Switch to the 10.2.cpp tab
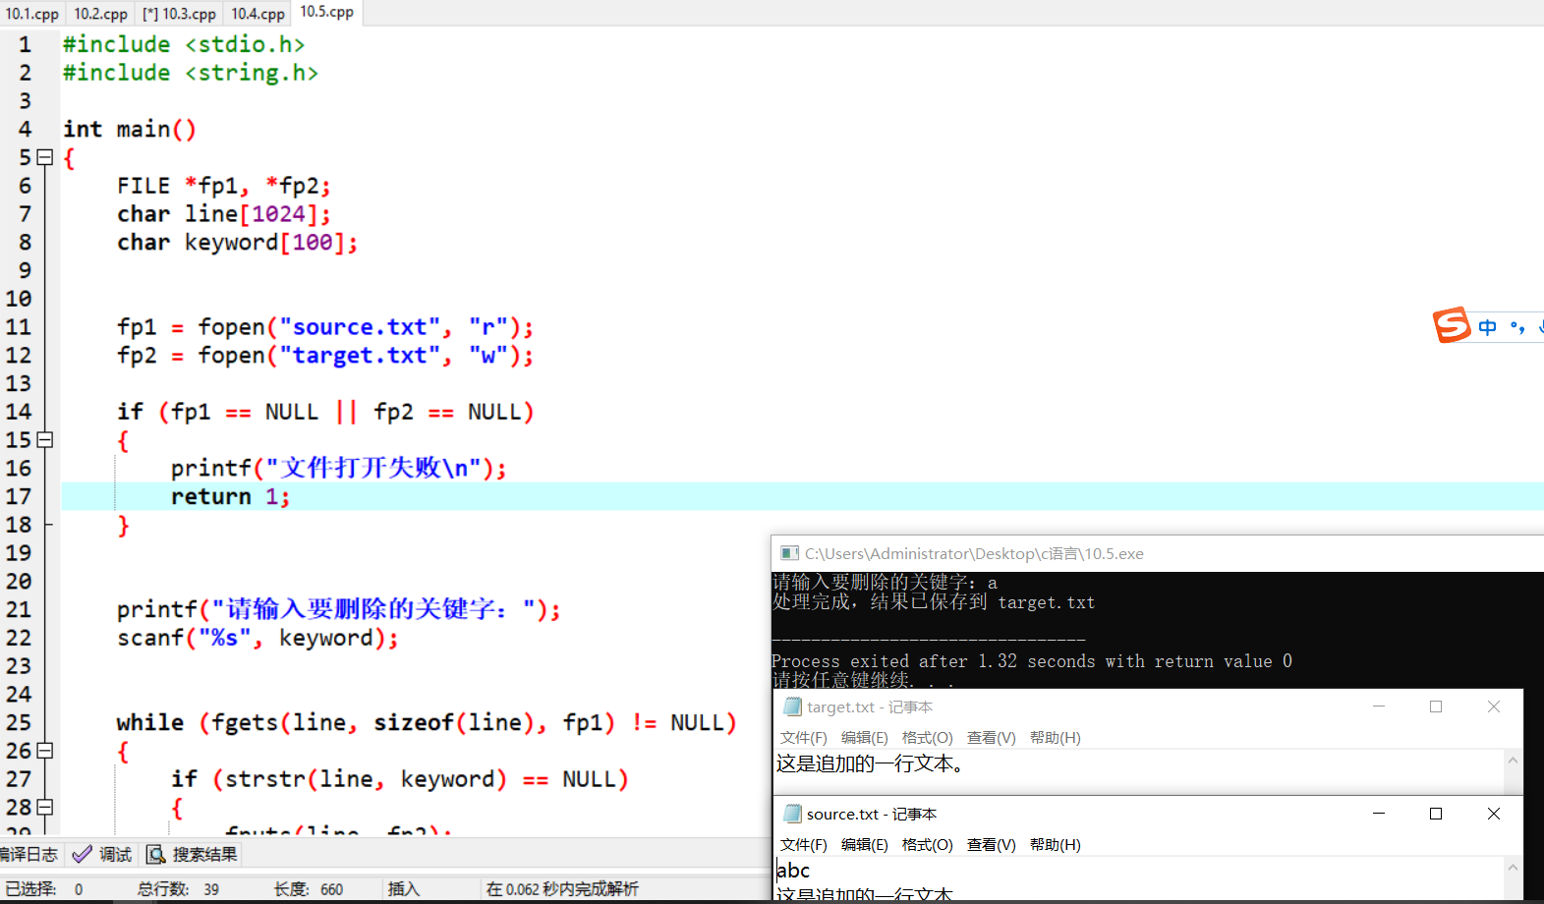Image resolution: width=1544 pixels, height=904 pixels. (x=101, y=14)
